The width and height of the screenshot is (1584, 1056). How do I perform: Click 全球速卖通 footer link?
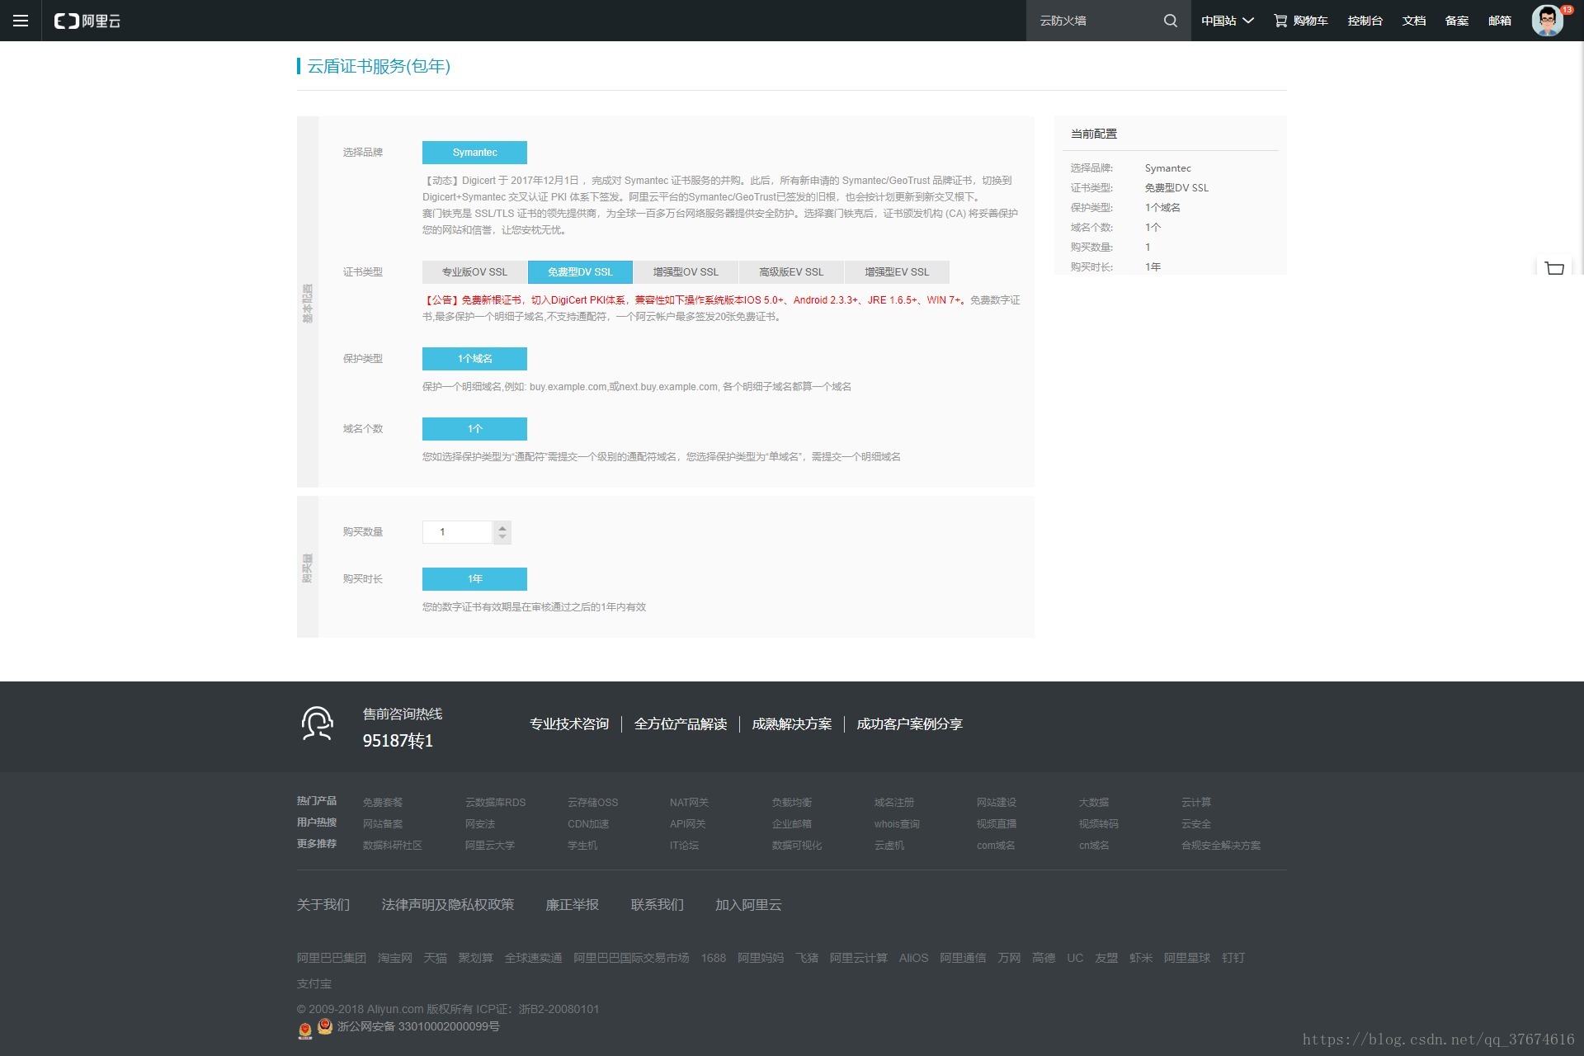coord(533,958)
